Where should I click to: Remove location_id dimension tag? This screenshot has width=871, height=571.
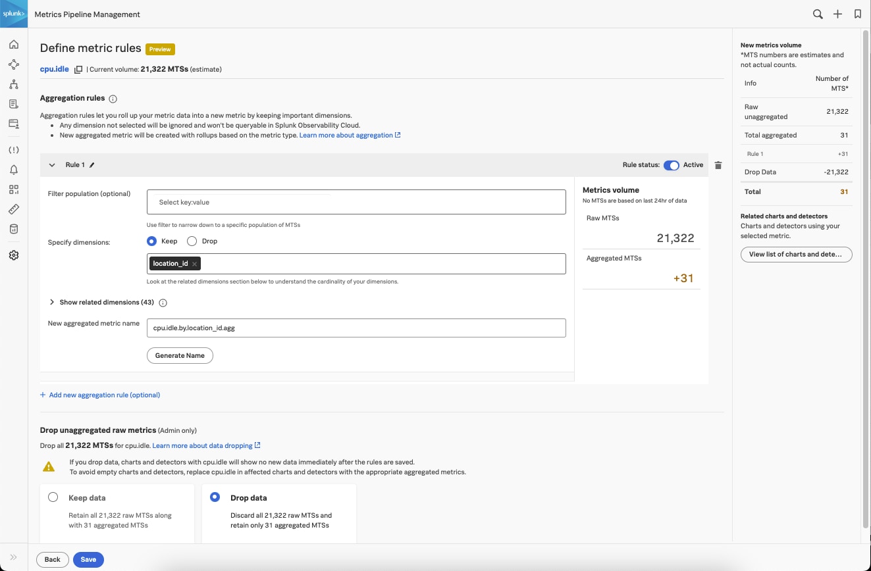[195, 264]
